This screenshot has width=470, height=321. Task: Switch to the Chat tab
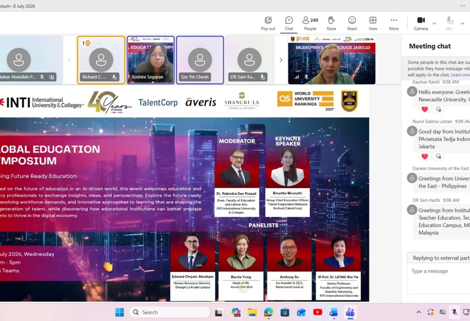(x=289, y=24)
